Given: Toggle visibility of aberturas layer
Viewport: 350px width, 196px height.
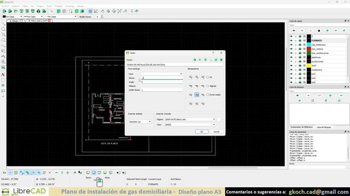Looking at the screenshot, I should coord(291,57).
